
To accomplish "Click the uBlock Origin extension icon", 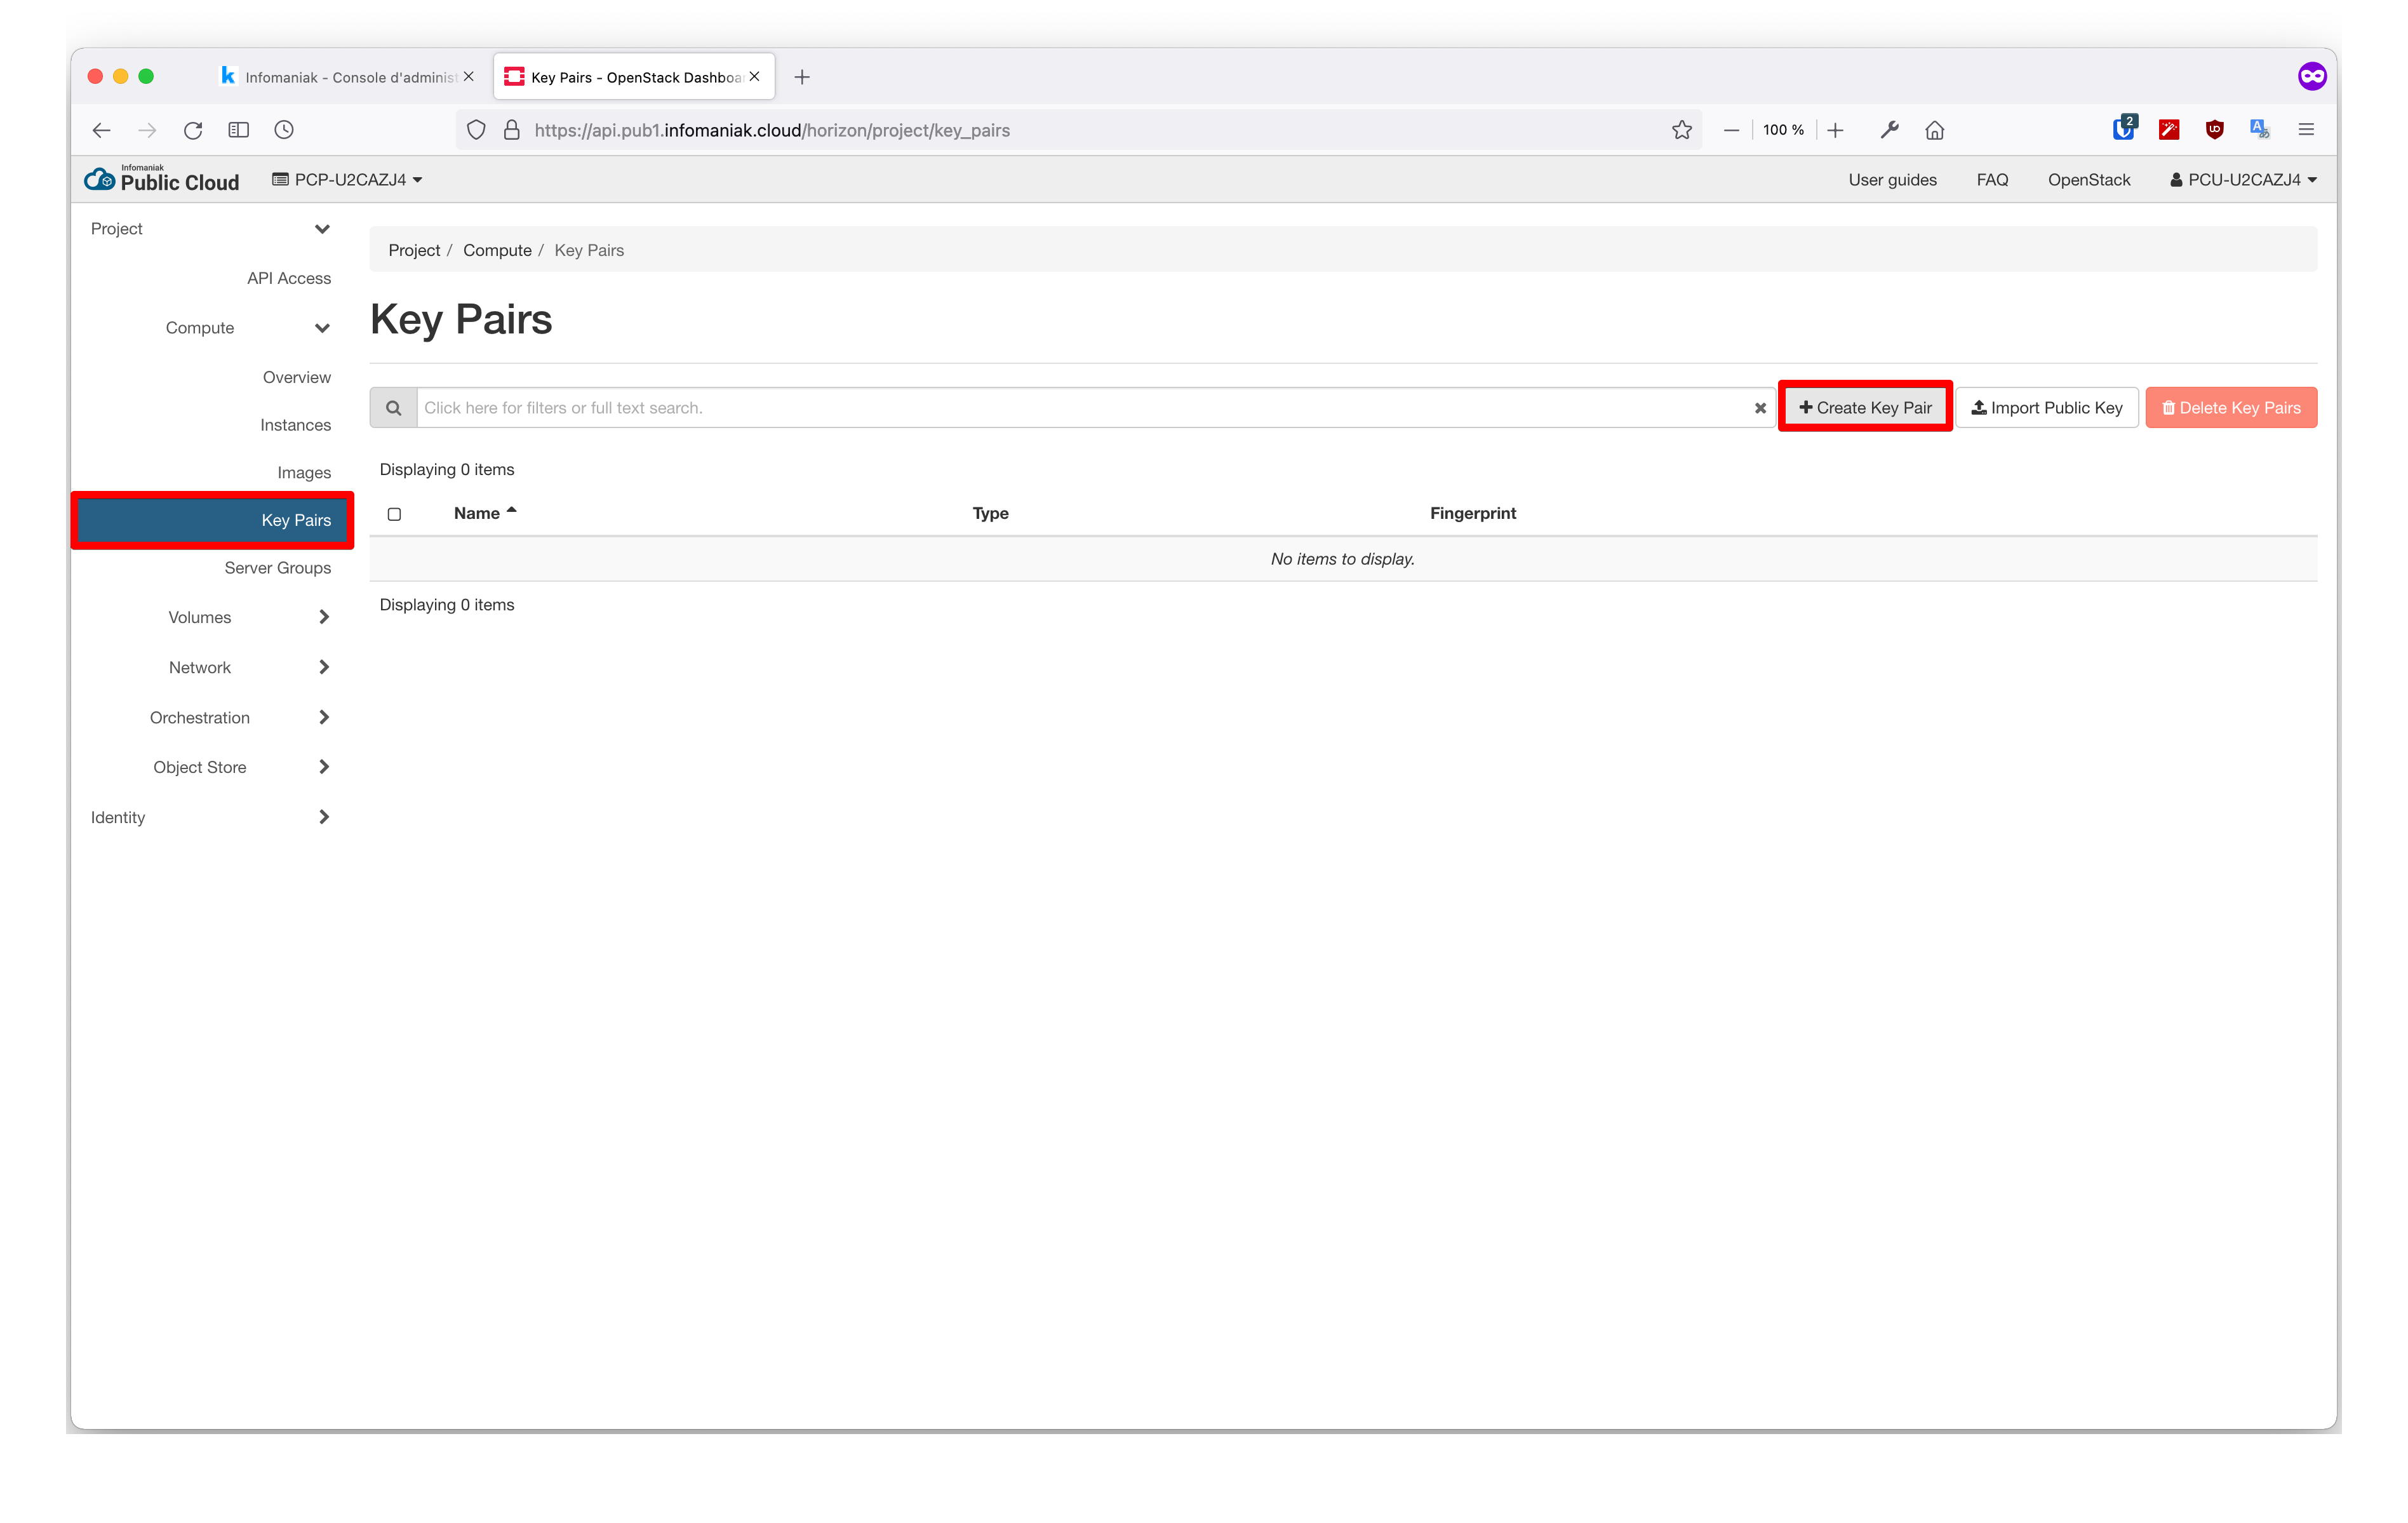I will [x=2214, y=130].
